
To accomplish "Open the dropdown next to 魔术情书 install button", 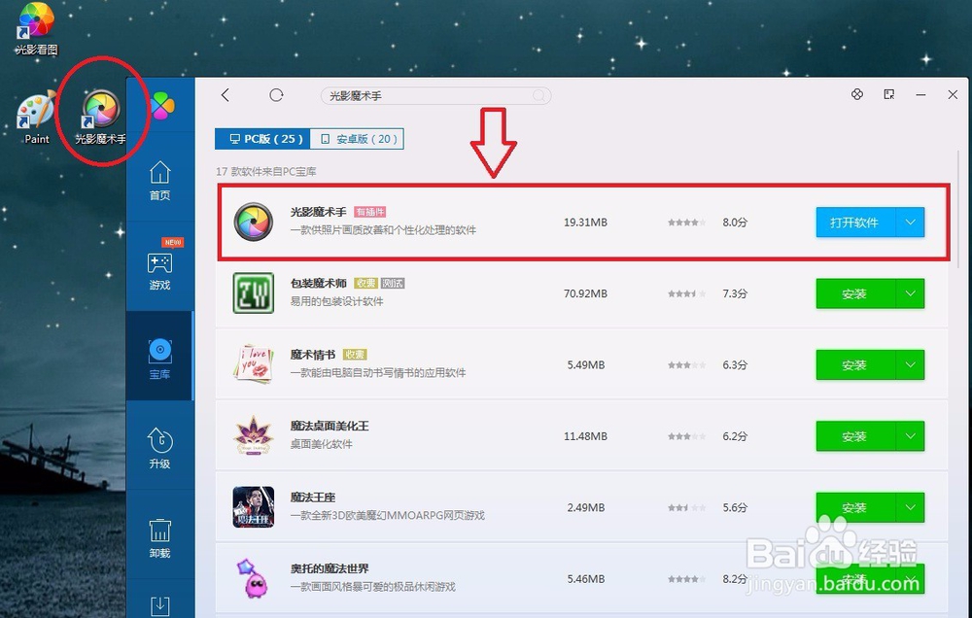I will [911, 364].
